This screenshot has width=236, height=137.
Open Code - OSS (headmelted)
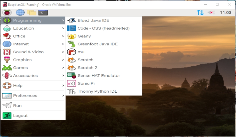(x=103, y=28)
